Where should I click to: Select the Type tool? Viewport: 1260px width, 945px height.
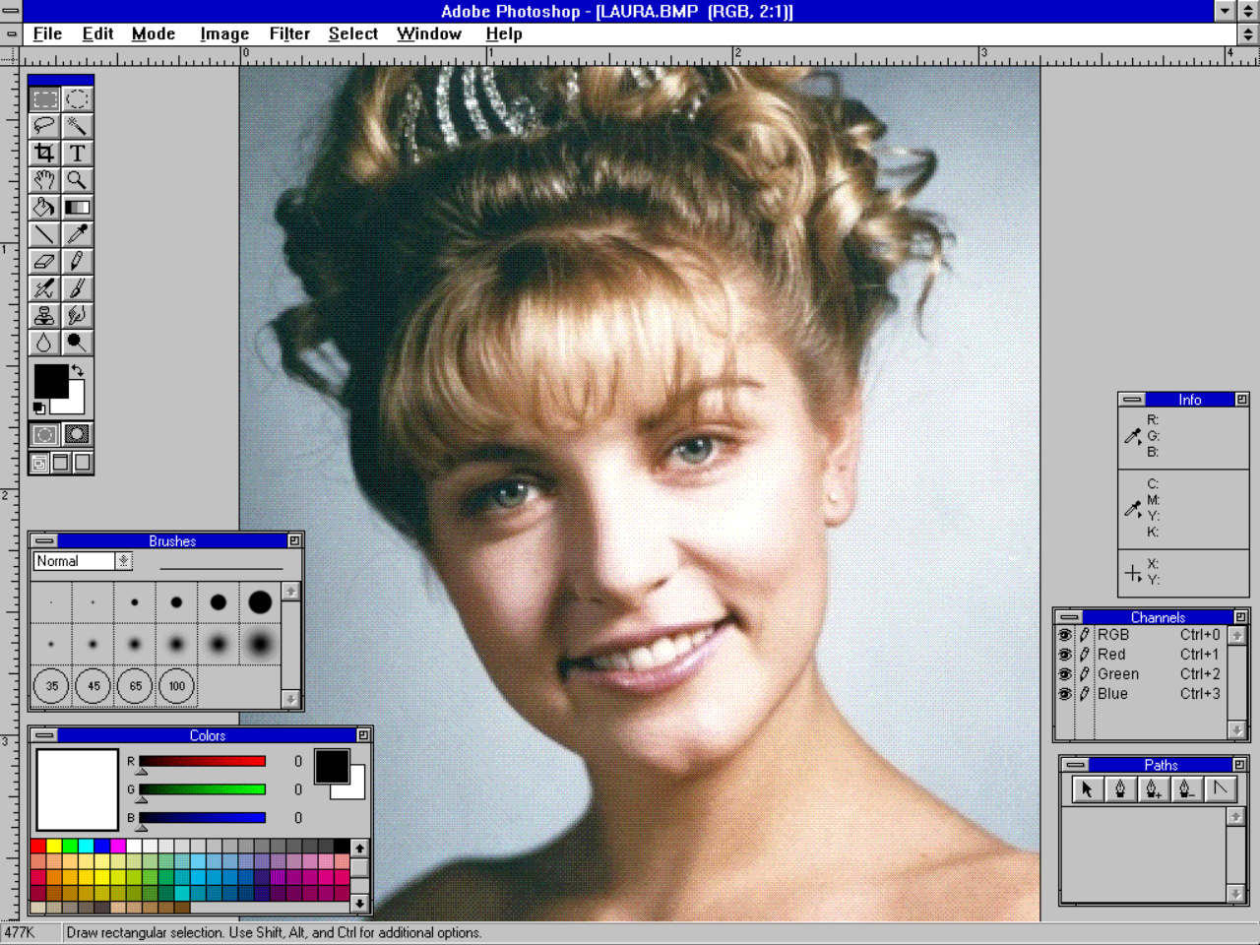[x=77, y=153]
